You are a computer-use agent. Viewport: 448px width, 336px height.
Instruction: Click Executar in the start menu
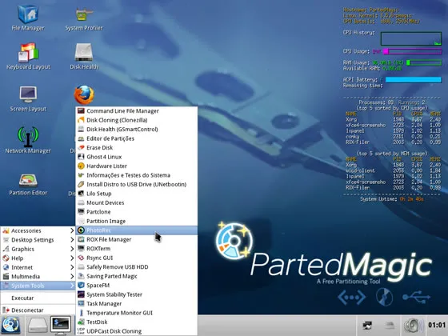point(38,298)
